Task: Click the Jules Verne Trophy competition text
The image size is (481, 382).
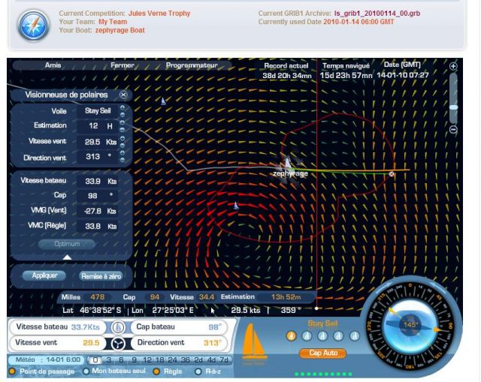Action: click(x=159, y=14)
